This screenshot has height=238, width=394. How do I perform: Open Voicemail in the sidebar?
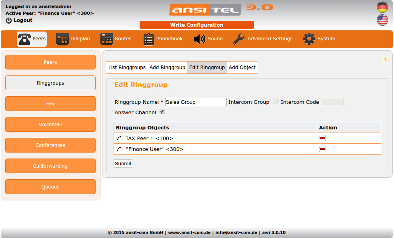(50, 125)
